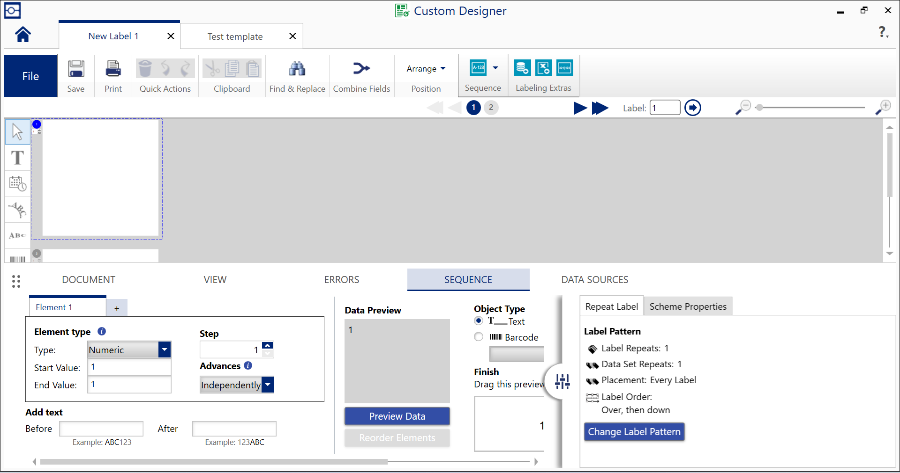This screenshot has width=900, height=473.
Task: Go to next label play arrow
Action: (580, 108)
